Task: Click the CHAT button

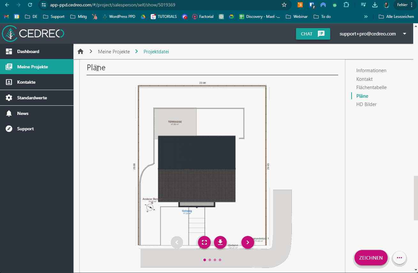Action: pos(313,34)
